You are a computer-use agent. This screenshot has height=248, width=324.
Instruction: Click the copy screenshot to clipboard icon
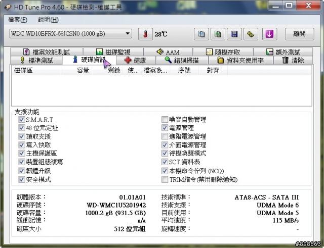(218, 34)
